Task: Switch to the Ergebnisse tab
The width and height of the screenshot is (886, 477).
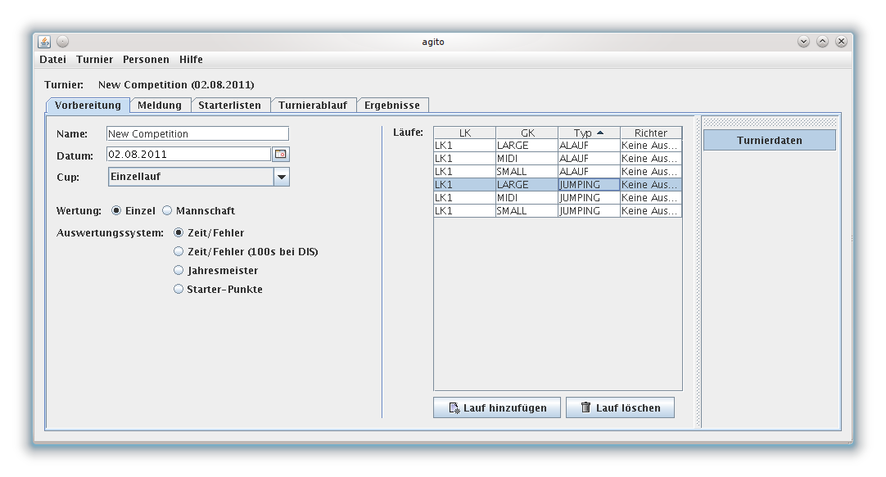Action: click(392, 106)
